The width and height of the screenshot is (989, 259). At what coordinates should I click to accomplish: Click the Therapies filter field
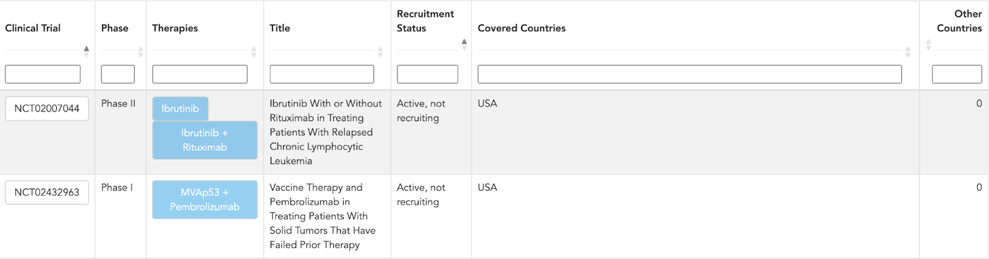pos(200,74)
